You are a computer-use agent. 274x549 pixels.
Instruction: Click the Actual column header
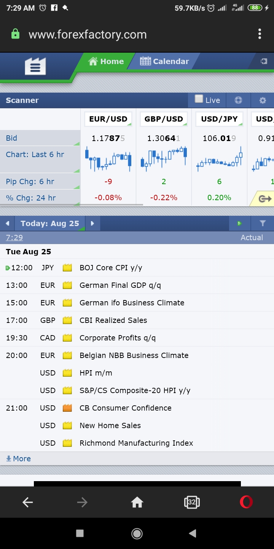pos(252,238)
